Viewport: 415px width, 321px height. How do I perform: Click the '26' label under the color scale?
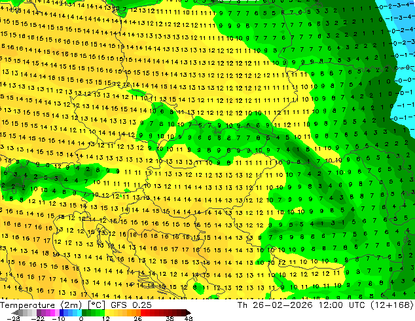pyautogui.click(x=137, y=318)
